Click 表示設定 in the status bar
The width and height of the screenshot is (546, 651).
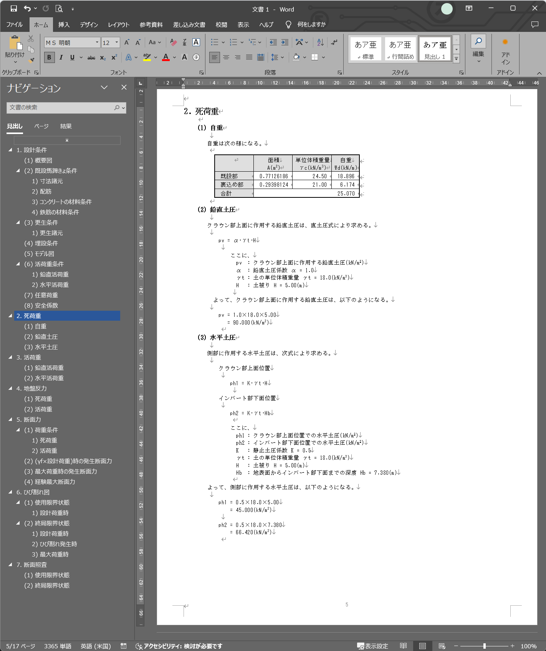(372, 646)
